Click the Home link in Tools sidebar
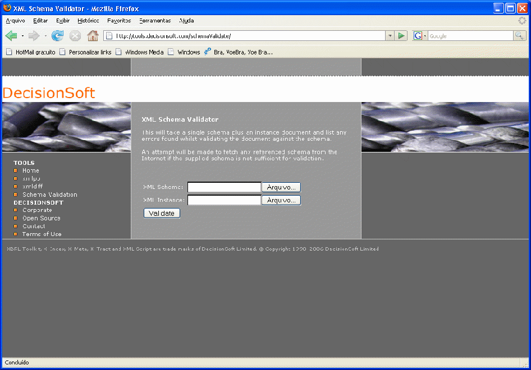This screenshot has height=370, width=531. [x=31, y=170]
